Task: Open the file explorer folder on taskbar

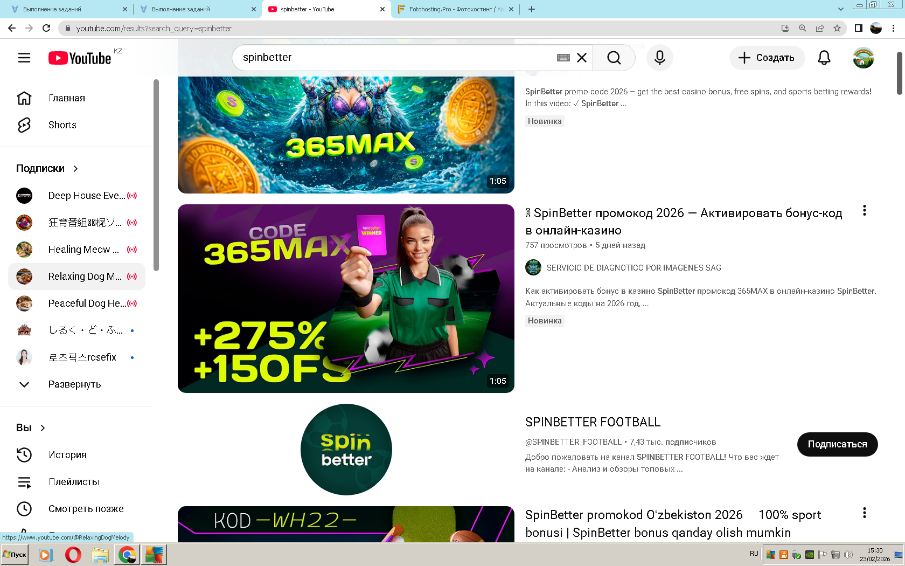Action: click(x=100, y=555)
